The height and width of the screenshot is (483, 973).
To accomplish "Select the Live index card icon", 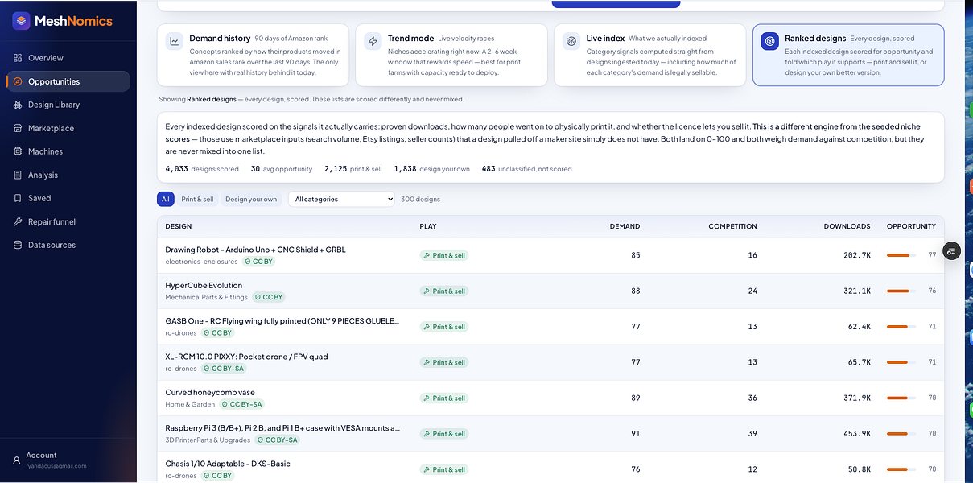I will click(x=571, y=40).
